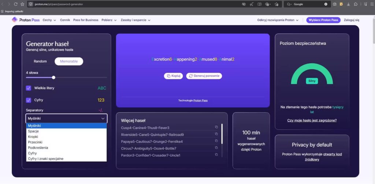Choose Cyfry i znaki specjalne option

67,159
